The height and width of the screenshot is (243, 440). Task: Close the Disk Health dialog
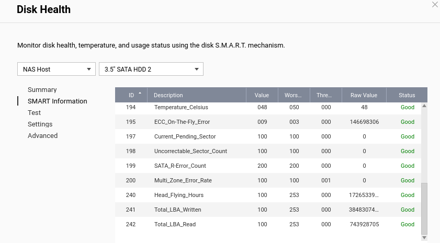click(434, 5)
